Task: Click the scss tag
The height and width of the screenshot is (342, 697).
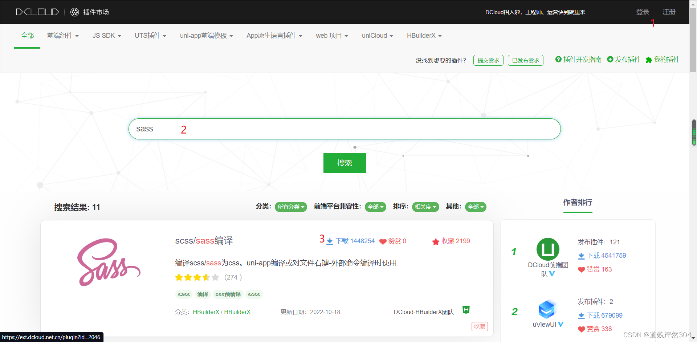Action: point(254,294)
